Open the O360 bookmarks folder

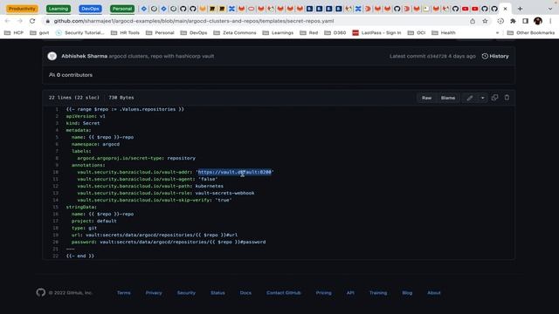tap(335, 33)
